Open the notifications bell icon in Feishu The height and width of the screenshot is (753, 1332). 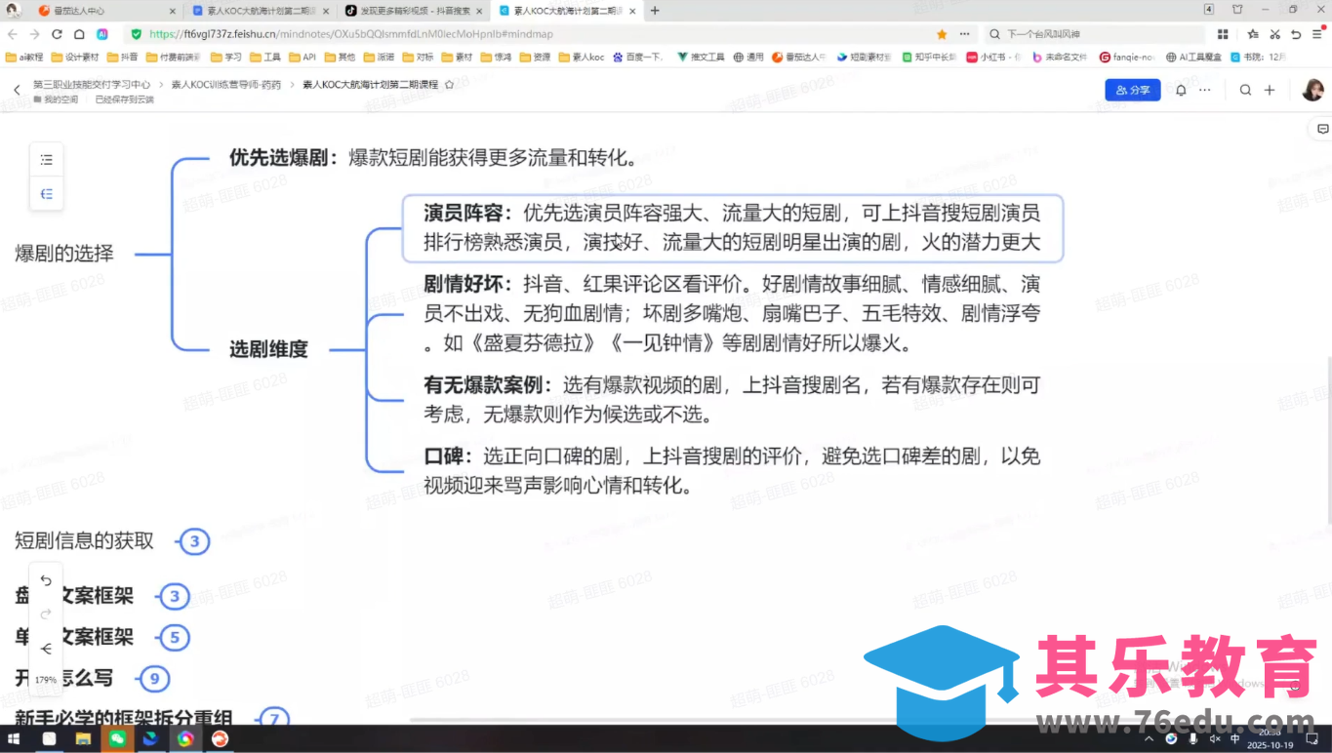pos(1180,89)
